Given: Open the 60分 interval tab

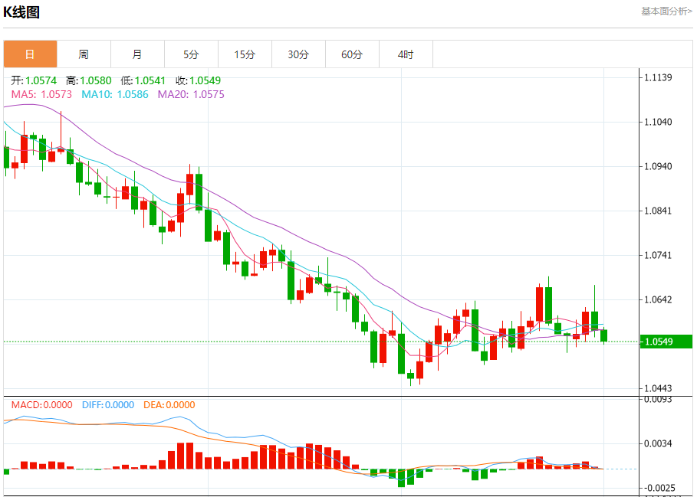Looking at the screenshot, I should (352, 54).
